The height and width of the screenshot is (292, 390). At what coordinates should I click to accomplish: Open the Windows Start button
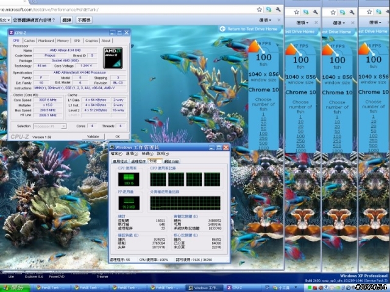15,288
